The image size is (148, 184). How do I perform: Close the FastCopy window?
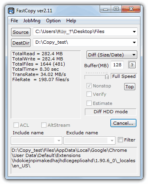(x=131, y=9)
